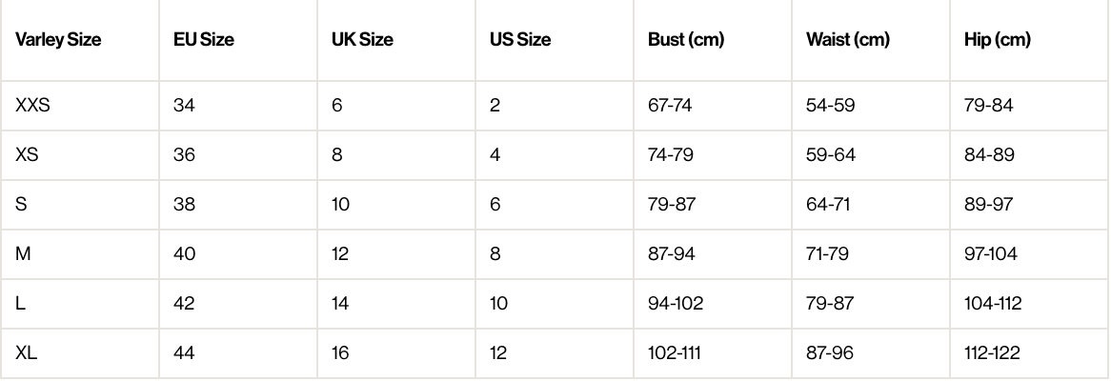This screenshot has height=381, width=1111.
Task: Click the Hip (cm) column header
Action: pos(998,40)
